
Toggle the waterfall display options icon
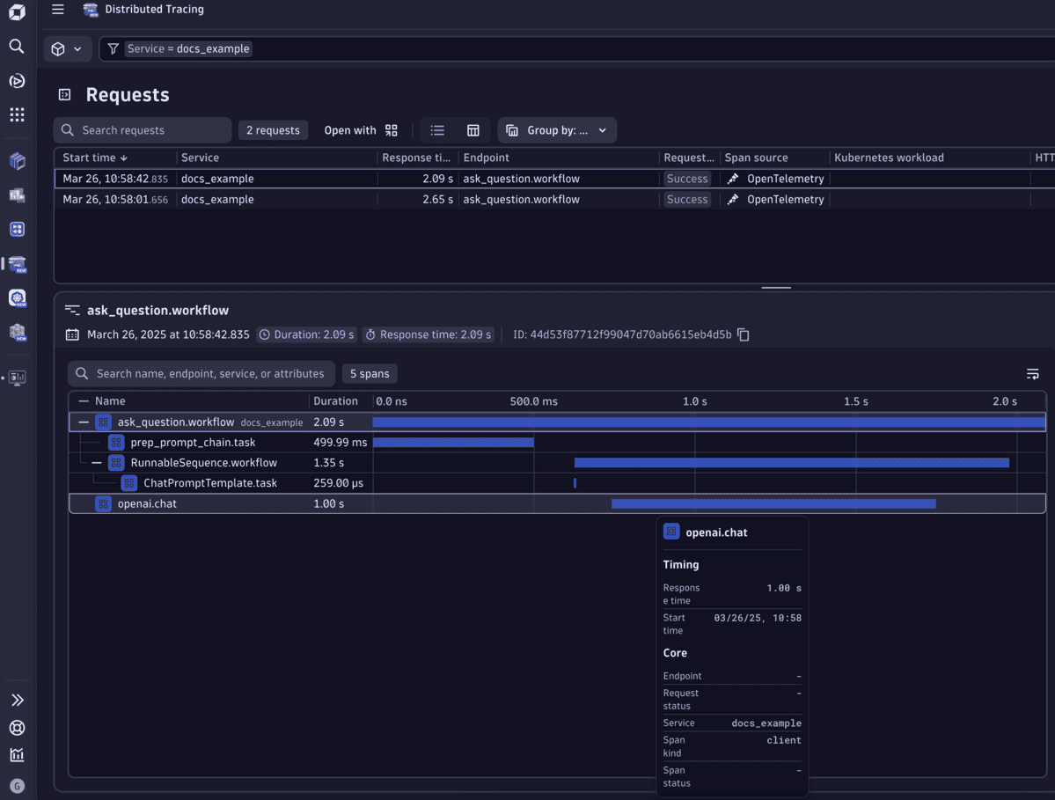(x=1032, y=373)
